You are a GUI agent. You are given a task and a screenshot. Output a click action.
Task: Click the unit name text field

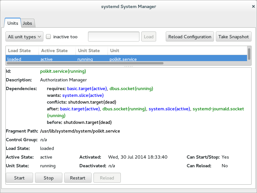point(113,37)
